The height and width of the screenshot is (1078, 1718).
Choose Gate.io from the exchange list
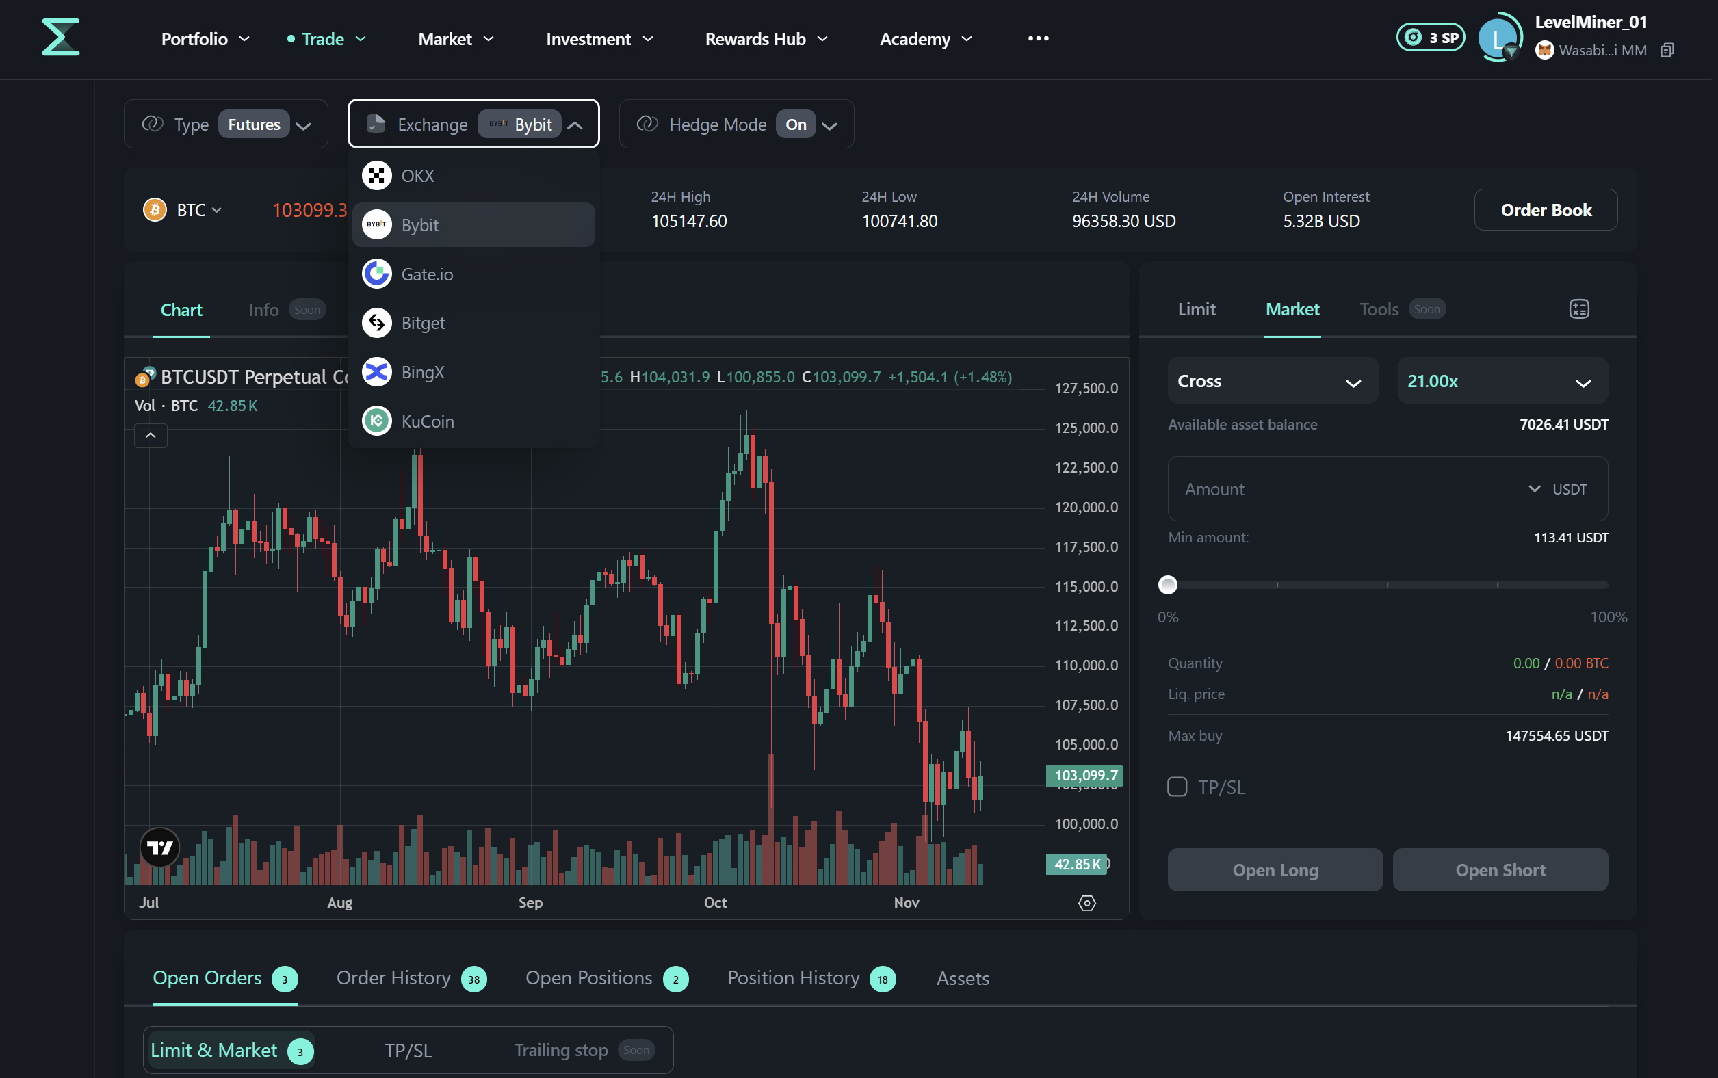click(x=473, y=274)
